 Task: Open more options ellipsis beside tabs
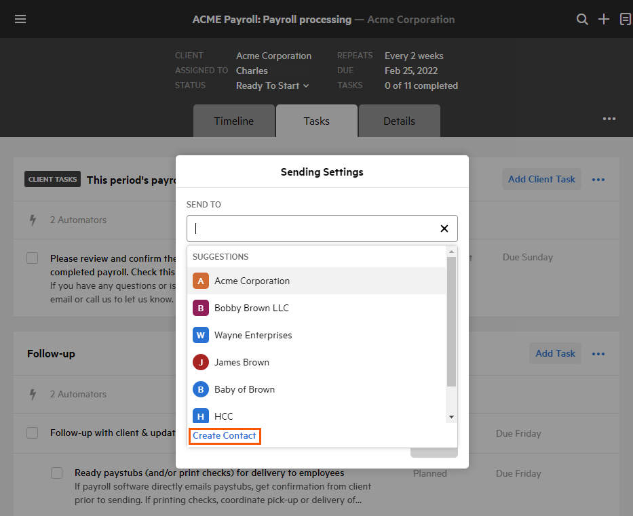click(609, 119)
